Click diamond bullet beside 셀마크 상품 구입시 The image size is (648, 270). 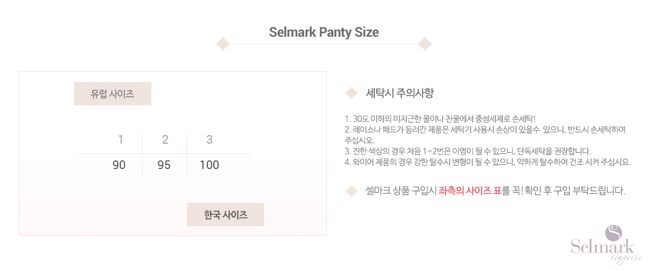352,191
